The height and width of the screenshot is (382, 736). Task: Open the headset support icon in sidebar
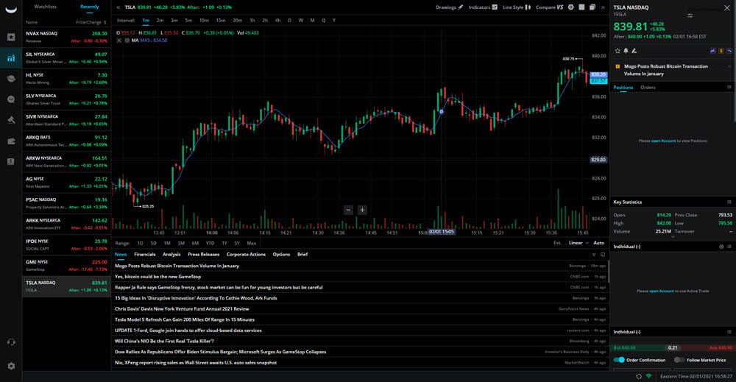(x=11, y=342)
